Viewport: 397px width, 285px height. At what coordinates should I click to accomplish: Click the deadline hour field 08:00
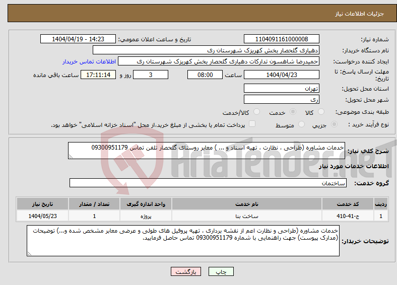click(x=205, y=75)
